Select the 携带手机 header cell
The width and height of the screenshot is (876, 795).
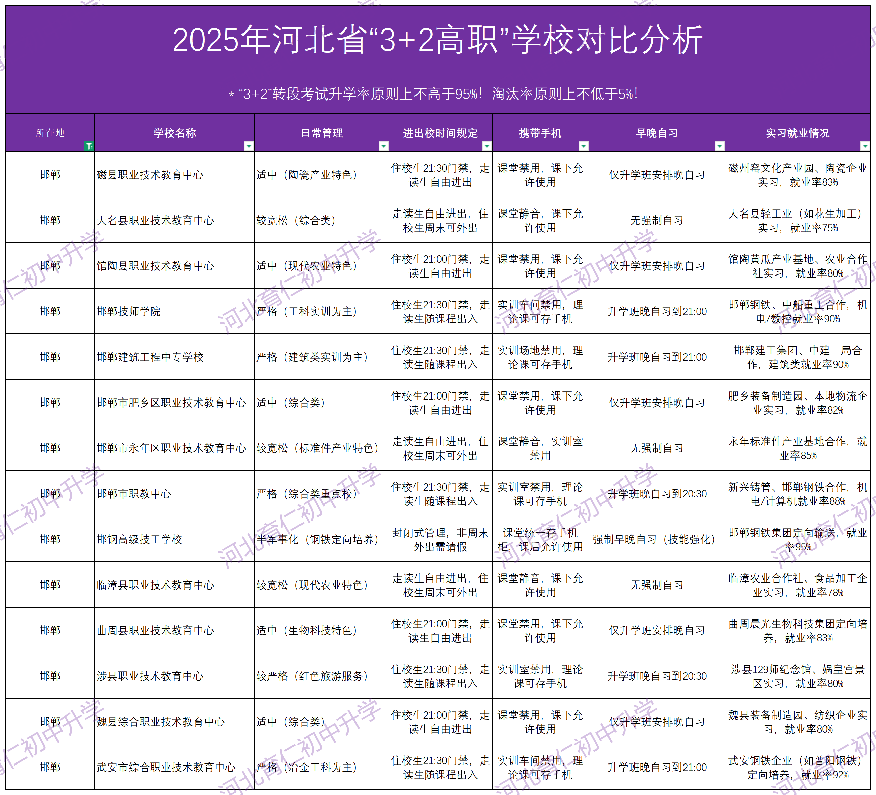point(541,133)
